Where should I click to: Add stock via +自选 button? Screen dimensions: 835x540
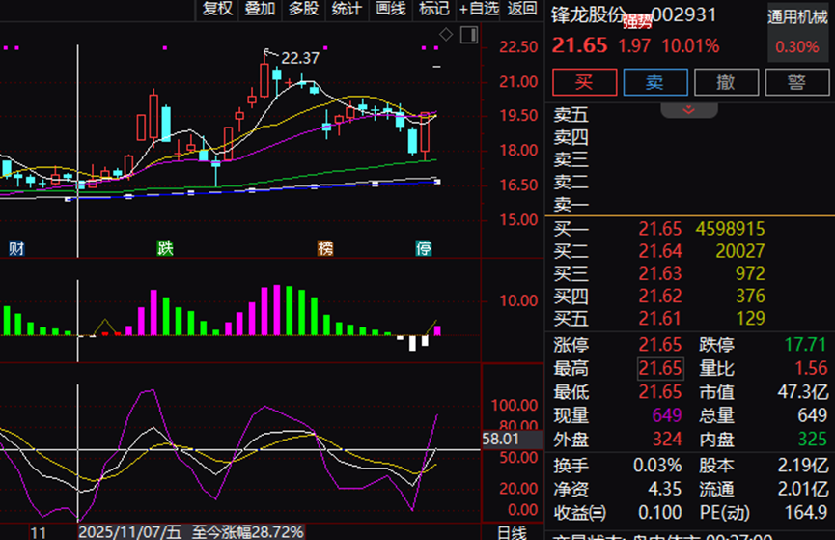(x=479, y=9)
